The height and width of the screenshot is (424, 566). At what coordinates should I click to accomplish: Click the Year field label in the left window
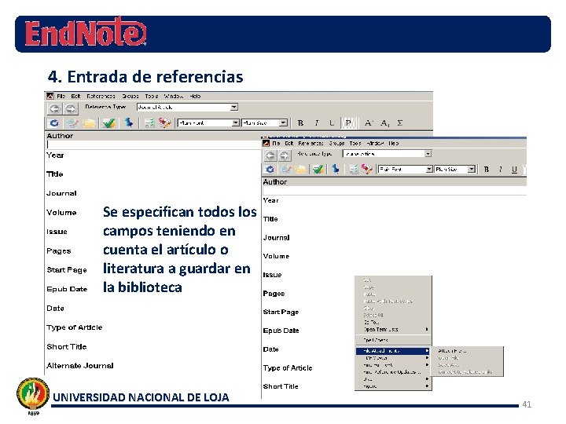(55, 155)
